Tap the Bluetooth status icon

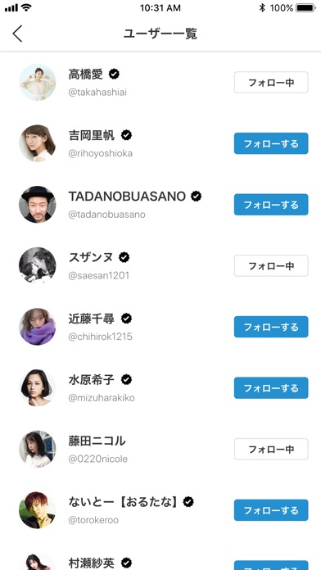click(262, 7)
